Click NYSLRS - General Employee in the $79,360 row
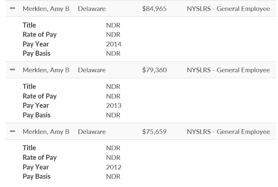Image resolution: width=278 pixels, height=187 pixels. coord(228,70)
